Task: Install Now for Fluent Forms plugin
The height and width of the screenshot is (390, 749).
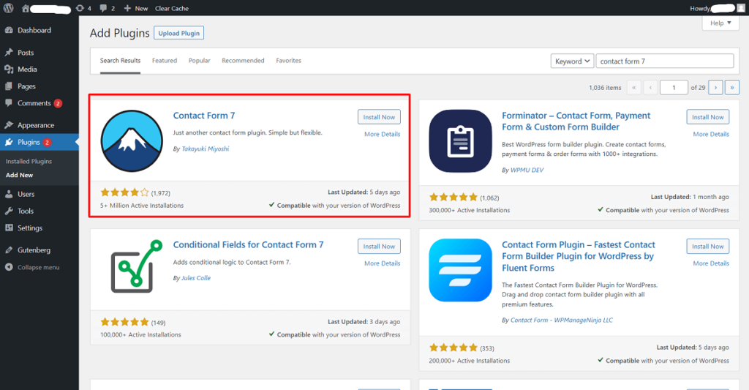Action: tap(707, 246)
